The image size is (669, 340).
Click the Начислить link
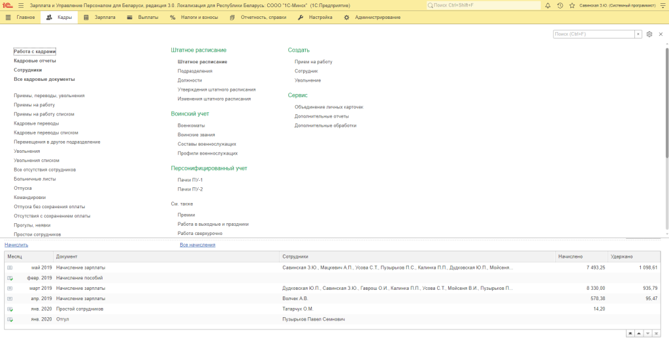pos(16,245)
